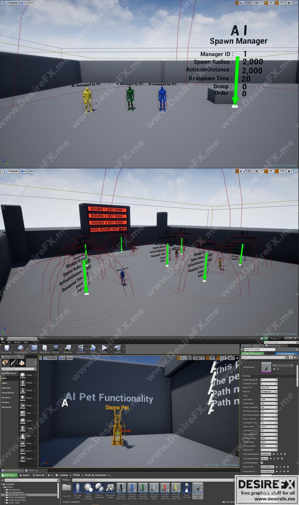
Task: Toggle Show flags in bottom viewport
Action: tap(69, 358)
